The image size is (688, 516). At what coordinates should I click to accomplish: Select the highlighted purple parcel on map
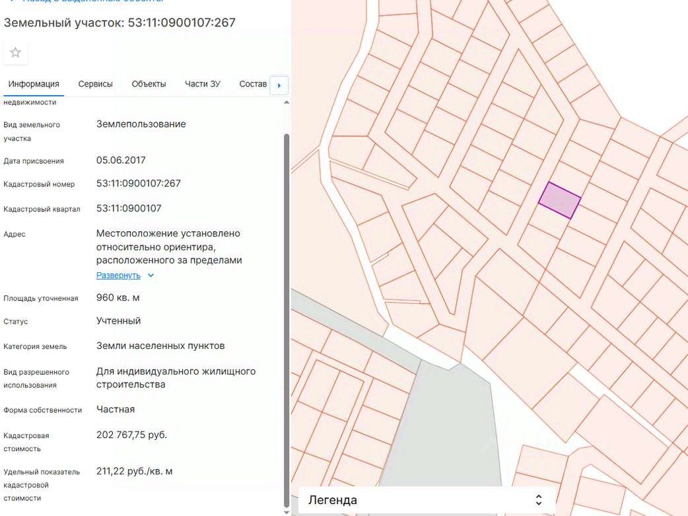559,201
